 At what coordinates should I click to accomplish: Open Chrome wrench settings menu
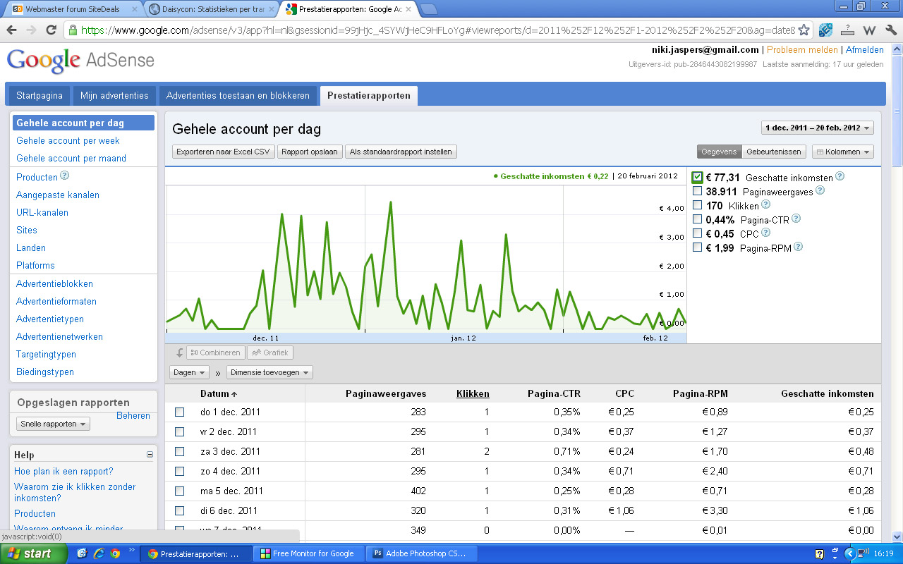(890, 30)
